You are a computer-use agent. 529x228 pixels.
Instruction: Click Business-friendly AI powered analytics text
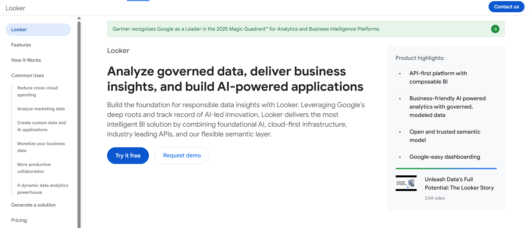[x=448, y=107]
